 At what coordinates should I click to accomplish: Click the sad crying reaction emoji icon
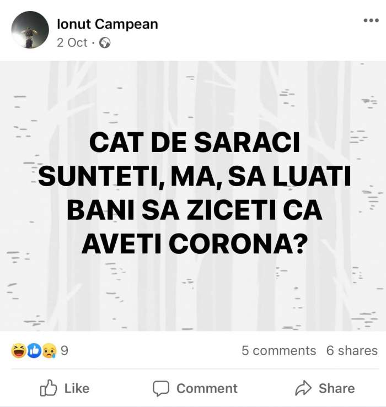[x=49, y=351]
